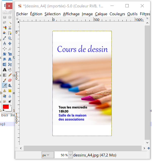Select the Ink tool

click(10, 85)
